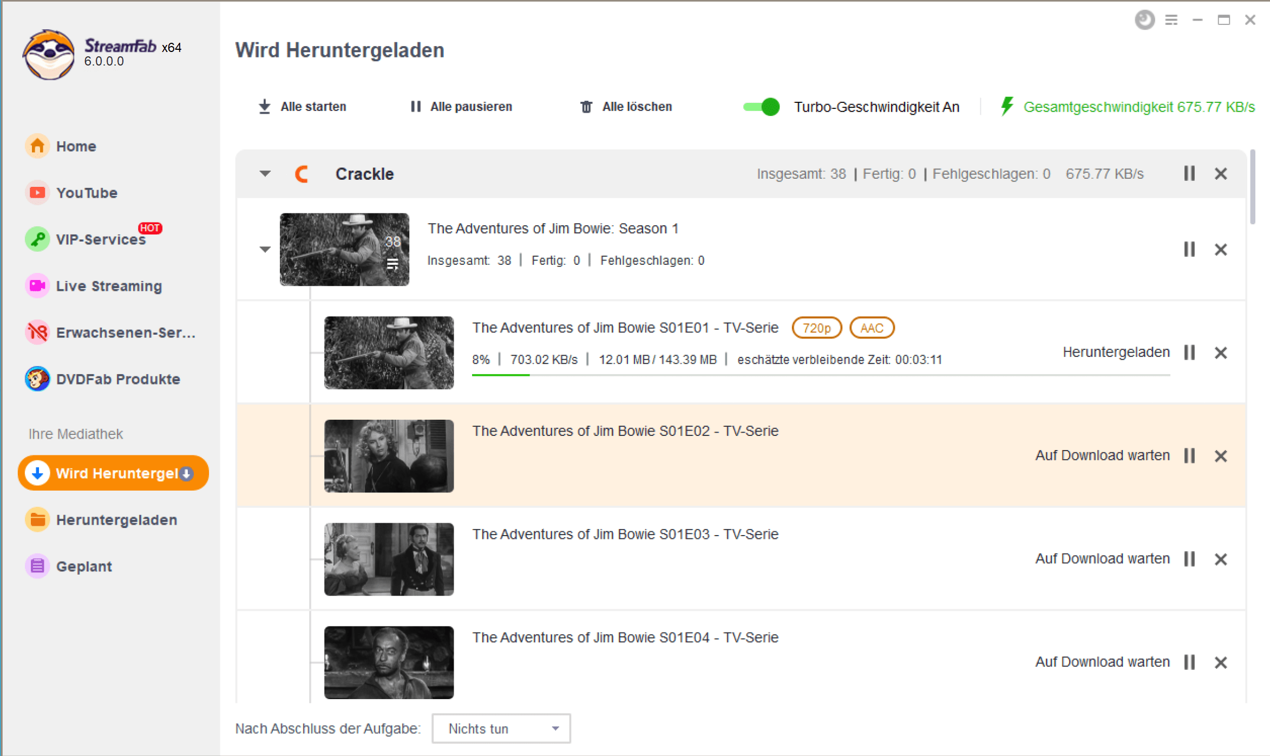Select the S01E03 episode title
The width and height of the screenshot is (1270, 756).
(625, 535)
